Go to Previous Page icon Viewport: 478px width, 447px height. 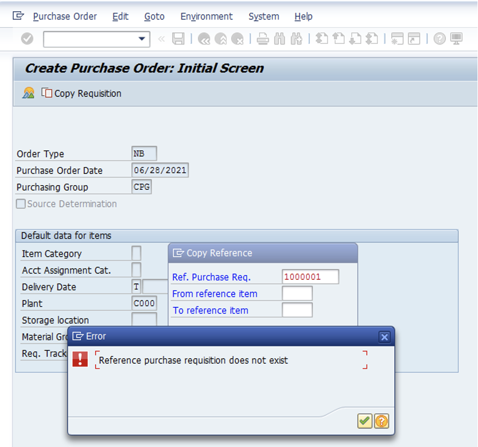(x=339, y=39)
